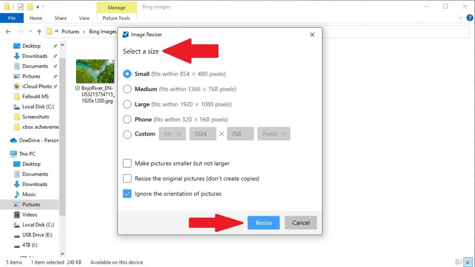
Task: Click Bing Images in the address breadcrumb
Action: (x=103, y=32)
